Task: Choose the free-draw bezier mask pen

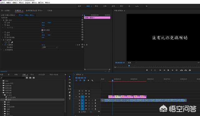Action: coord(12,42)
